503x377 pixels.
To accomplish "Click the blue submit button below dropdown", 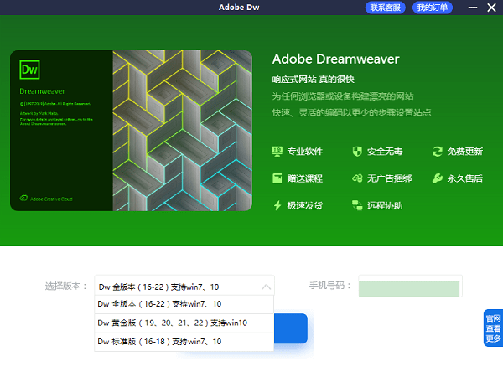I will [291, 328].
